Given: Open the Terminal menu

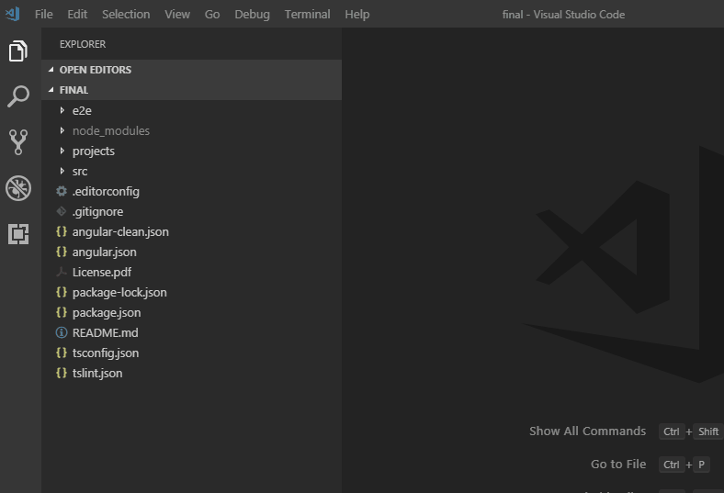Looking at the screenshot, I should point(307,14).
